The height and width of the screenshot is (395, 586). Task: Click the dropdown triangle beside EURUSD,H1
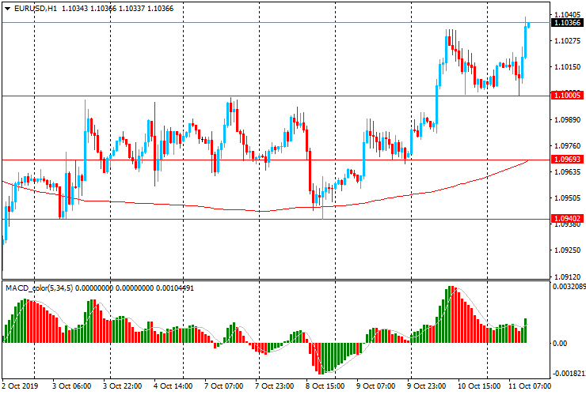tap(7, 7)
